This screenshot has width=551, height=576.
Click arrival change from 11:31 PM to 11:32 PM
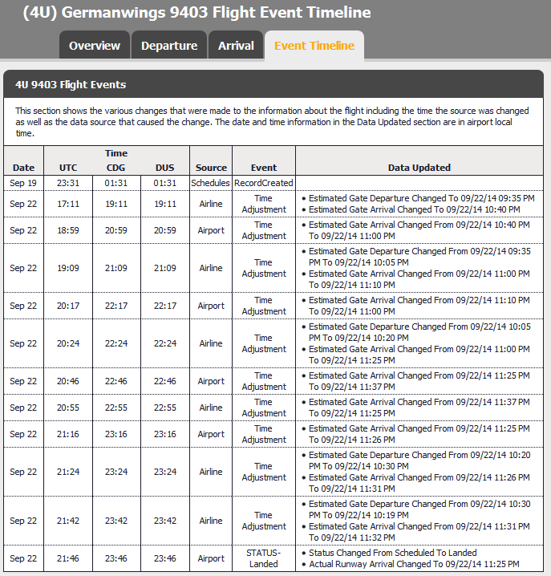(419, 532)
